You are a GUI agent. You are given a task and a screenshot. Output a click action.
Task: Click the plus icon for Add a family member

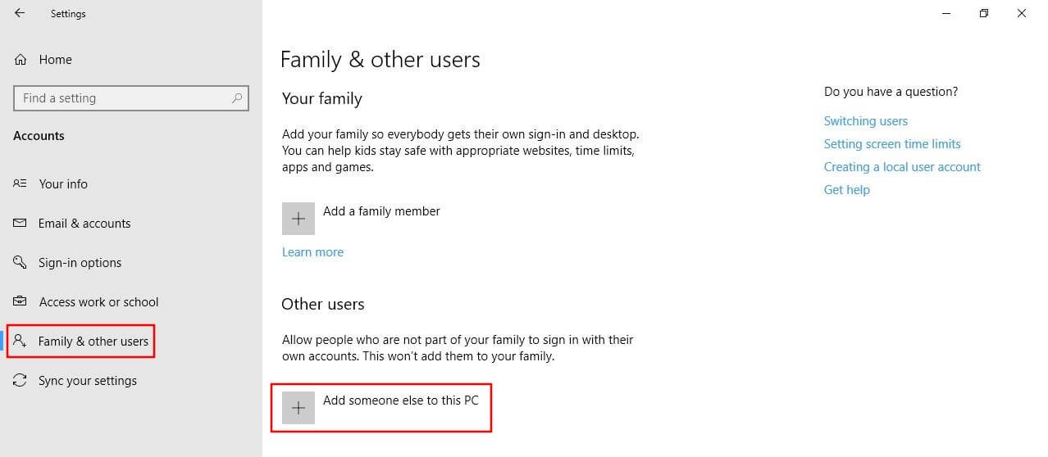click(298, 219)
